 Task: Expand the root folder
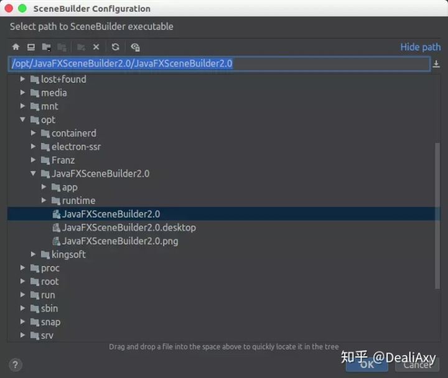click(22, 281)
